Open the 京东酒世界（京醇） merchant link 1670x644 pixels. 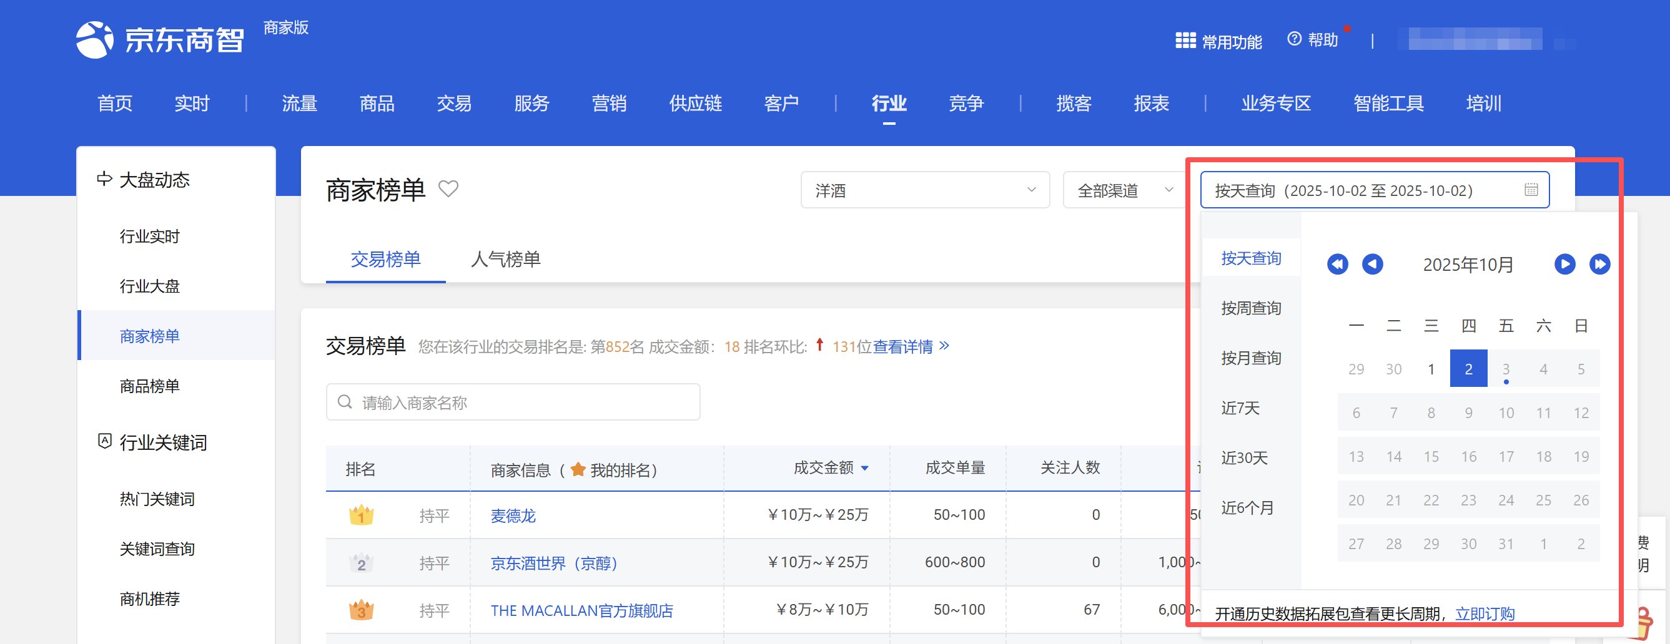click(x=555, y=563)
